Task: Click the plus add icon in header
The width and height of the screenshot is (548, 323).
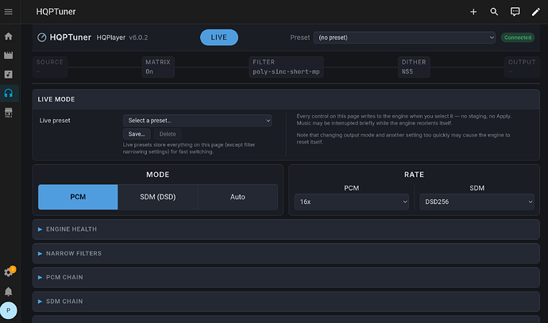Action: click(x=473, y=12)
